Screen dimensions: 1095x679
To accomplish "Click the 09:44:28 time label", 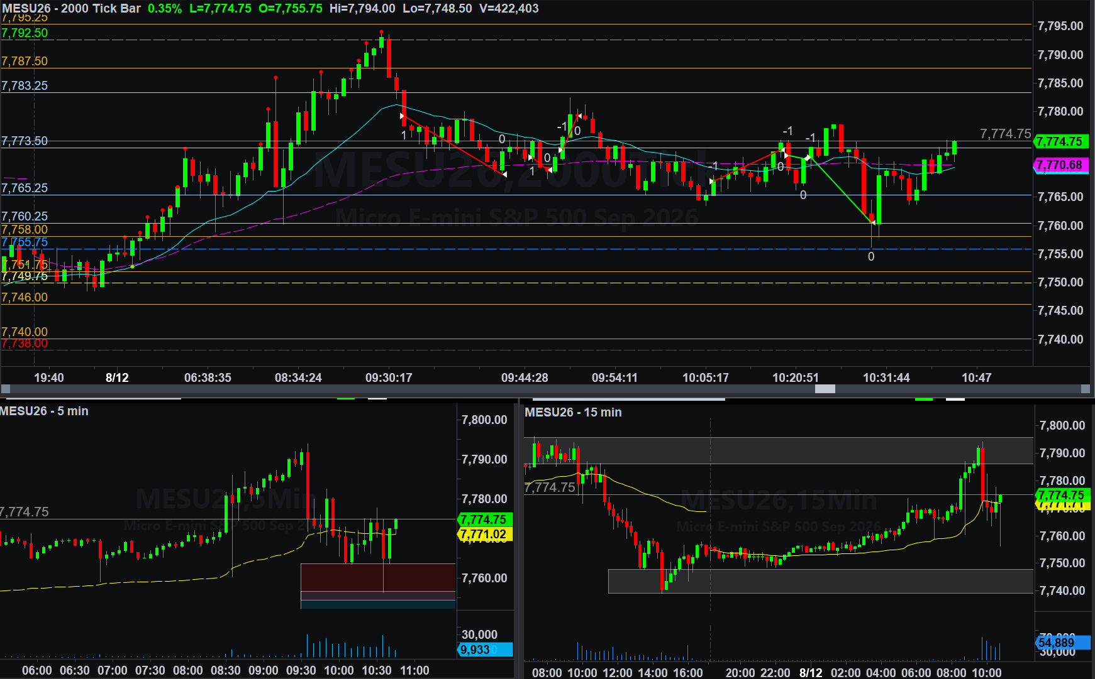I will click(x=525, y=378).
